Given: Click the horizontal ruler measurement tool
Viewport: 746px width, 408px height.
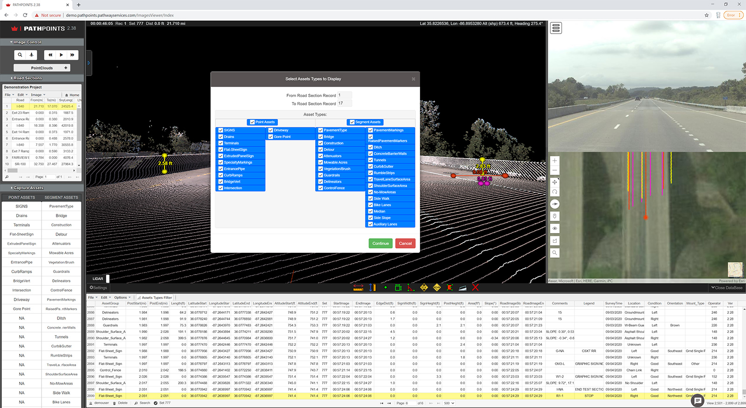Looking at the screenshot, I should [x=358, y=288].
